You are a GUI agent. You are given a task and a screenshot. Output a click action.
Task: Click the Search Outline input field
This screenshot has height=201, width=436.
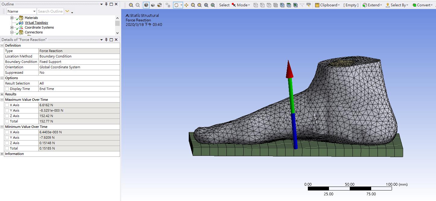coord(50,11)
